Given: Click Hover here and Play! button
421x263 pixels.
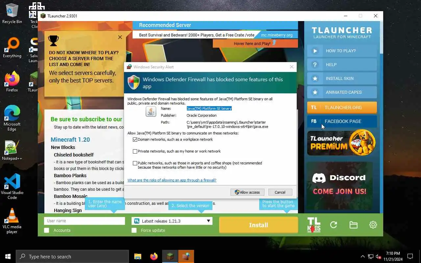Looking at the screenshot, I should (x=255, y=43).
